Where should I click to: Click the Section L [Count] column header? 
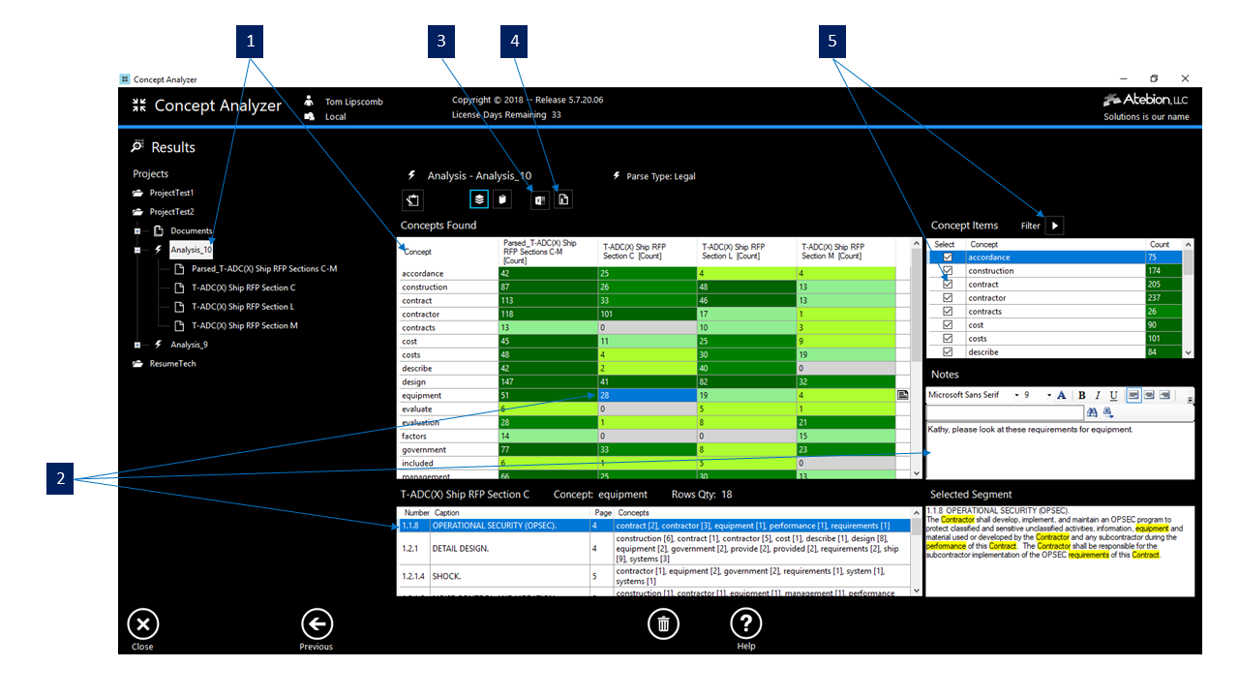(746, 252)
